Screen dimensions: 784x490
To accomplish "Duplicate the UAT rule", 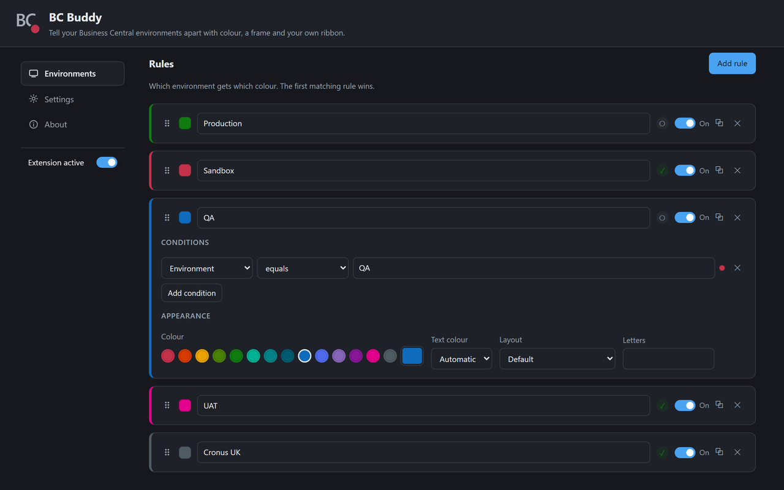I will [x=720, y=405].
